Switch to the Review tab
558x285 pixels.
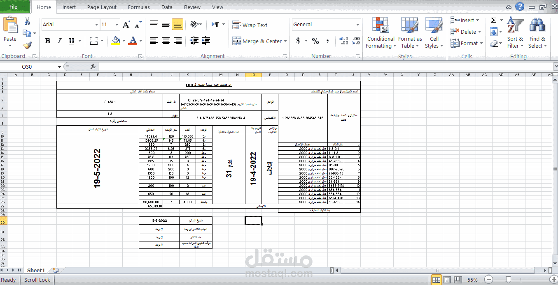coord(192,7)
